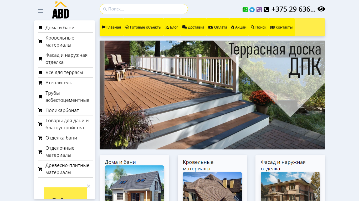Toggle the eye accessibility icon
Screen dimensions: 359x201
pyautogui.click(x=321, y=9)
